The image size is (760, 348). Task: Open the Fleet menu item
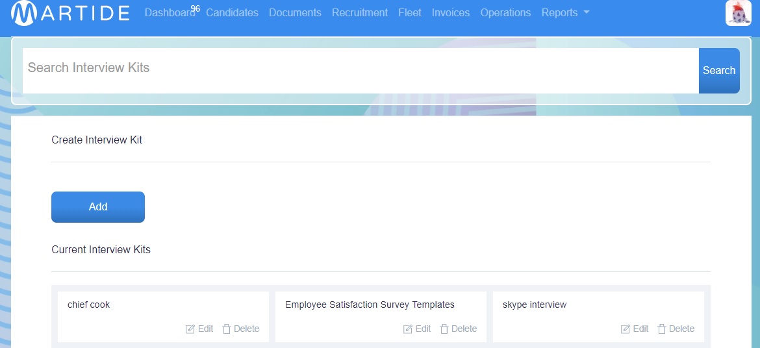410,13
